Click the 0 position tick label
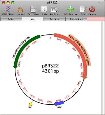 [50, 38]
